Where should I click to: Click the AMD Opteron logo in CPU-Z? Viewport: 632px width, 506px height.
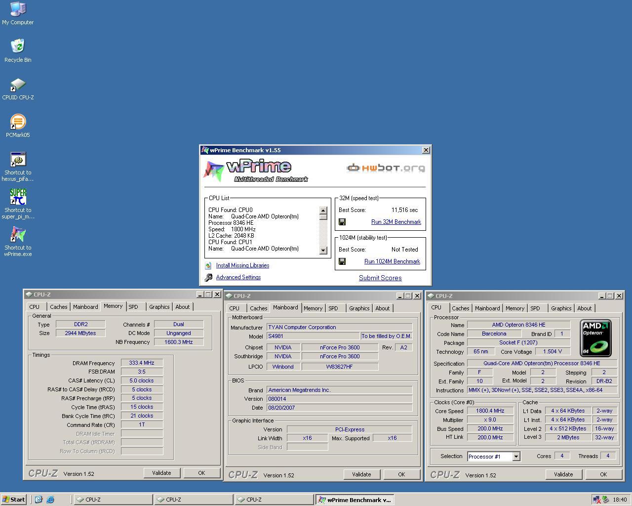point(595,338)
